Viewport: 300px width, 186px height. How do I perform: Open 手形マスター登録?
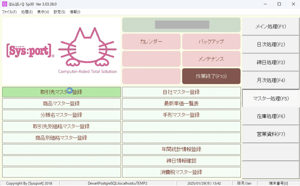click(x=181, y=115)
